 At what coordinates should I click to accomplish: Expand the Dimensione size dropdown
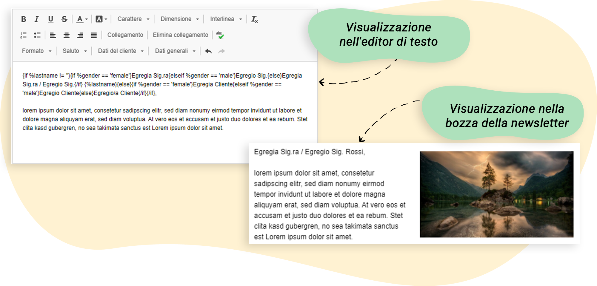179,19
